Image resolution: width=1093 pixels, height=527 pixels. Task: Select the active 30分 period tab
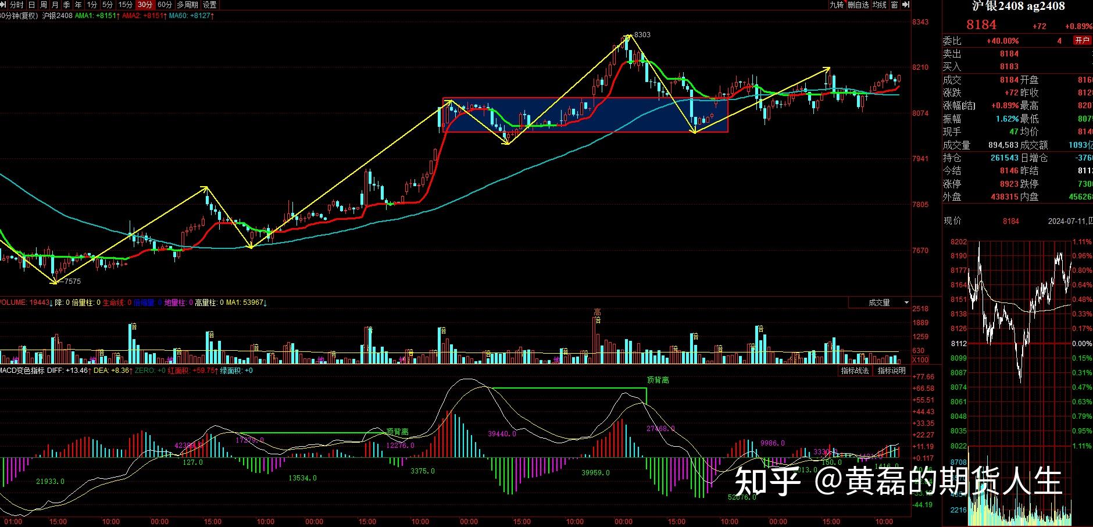[145, 5]
